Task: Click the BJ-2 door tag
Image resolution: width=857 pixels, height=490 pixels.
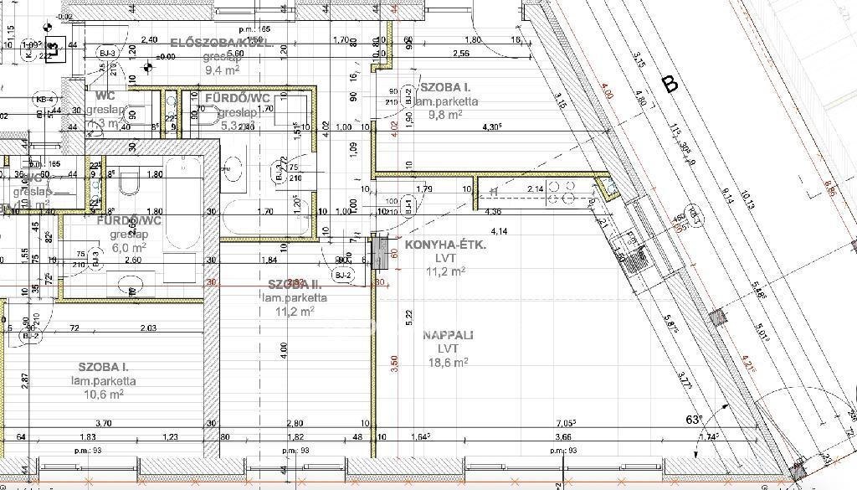Action: (x=342, y=274)
